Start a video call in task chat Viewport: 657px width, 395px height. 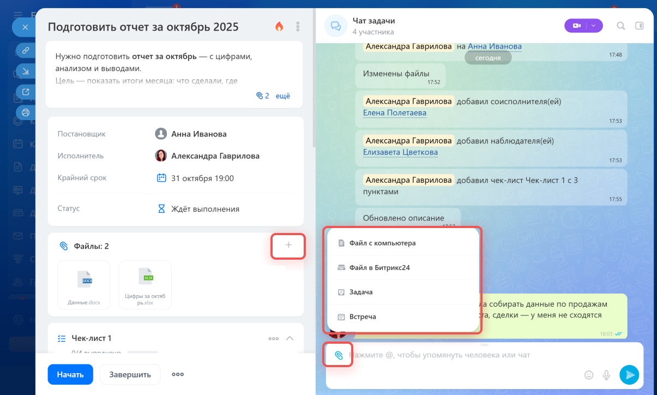pos(577,26)
